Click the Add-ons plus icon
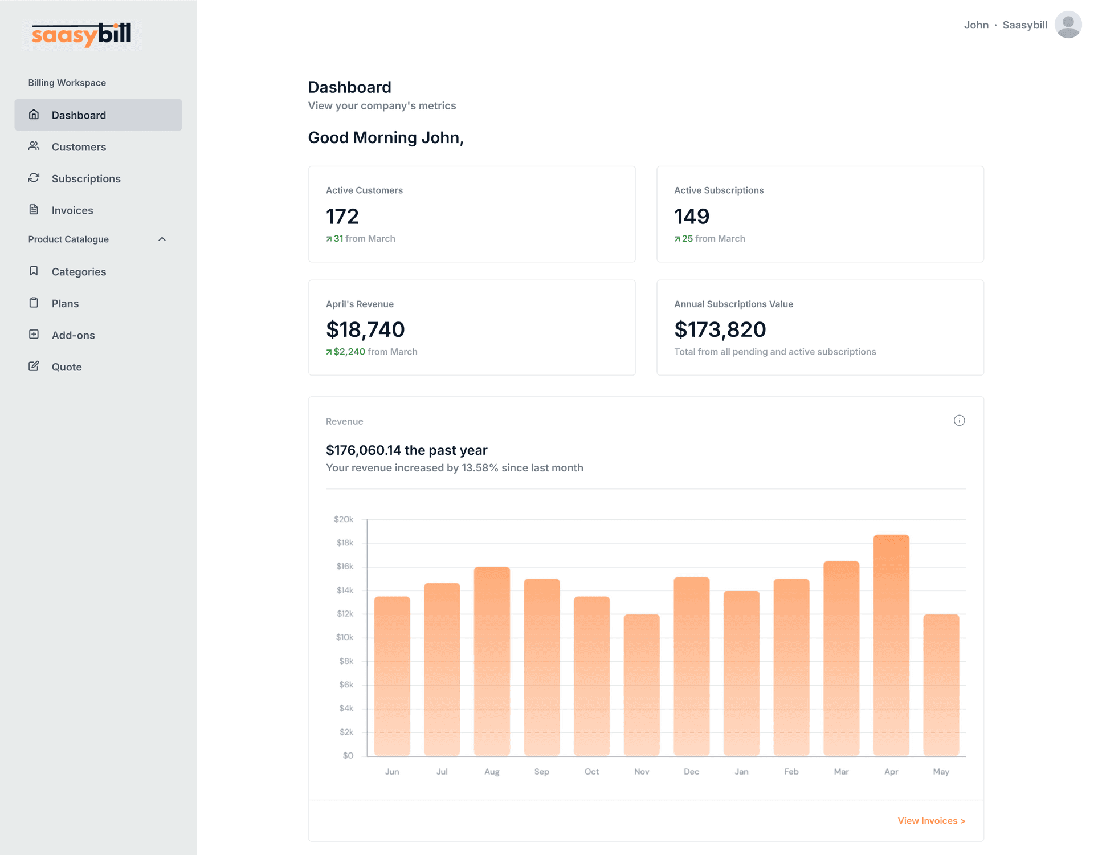Viewport: 1094px width, 855px height. coord(34,335)
